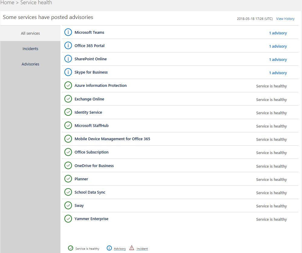Click the School Data Sync healthy checkmark icon
The width and height of the screenshot is (302, 253).
point(68,192)
